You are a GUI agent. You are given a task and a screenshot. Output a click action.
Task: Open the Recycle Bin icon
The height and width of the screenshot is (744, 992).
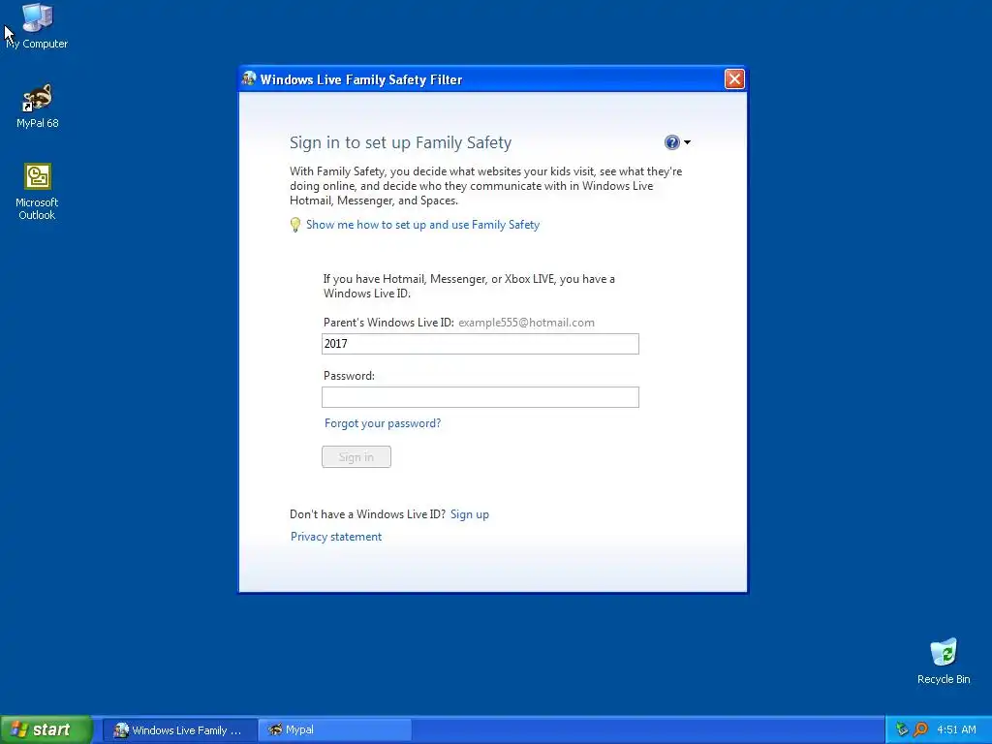click(944, 661)
